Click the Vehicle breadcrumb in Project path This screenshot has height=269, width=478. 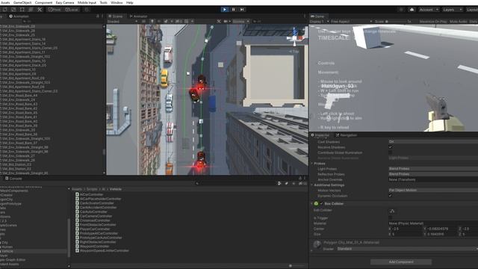point(116,189)
